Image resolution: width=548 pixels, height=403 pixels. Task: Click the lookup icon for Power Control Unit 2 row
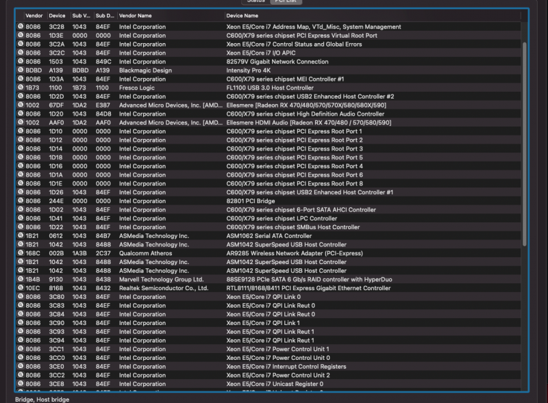pos(21,375)
